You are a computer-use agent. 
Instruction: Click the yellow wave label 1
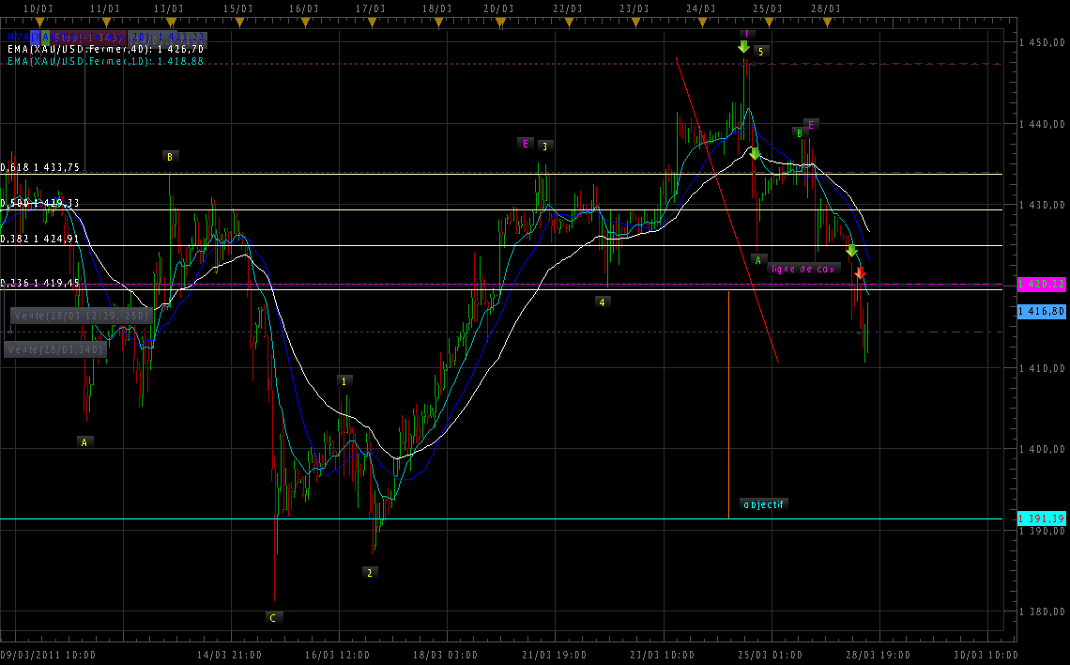(344, 380)
